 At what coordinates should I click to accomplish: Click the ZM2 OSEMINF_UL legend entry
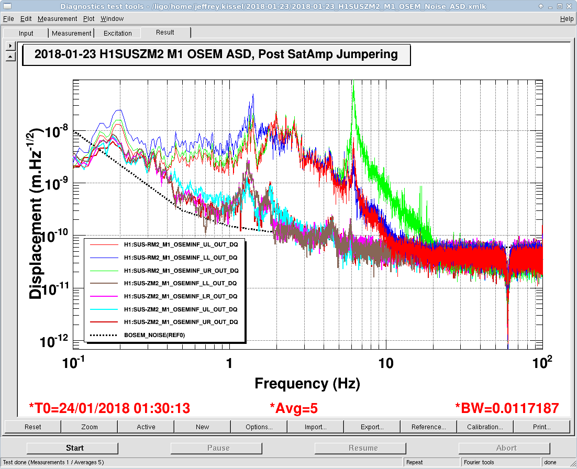point(164,309)
